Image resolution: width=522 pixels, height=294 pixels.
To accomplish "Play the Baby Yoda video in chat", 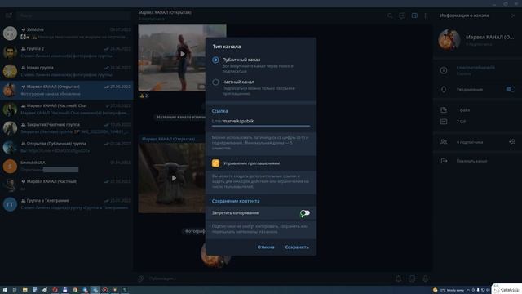I will (174, 178).
